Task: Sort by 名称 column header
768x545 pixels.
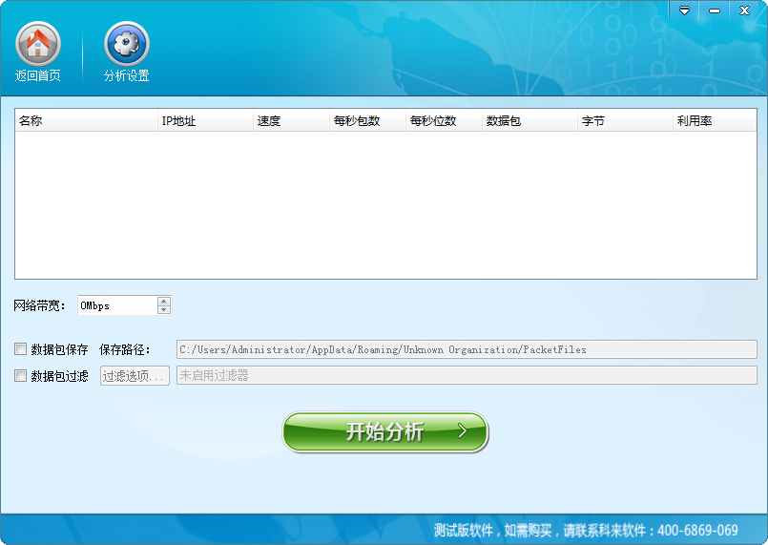Action: [86, 120]
